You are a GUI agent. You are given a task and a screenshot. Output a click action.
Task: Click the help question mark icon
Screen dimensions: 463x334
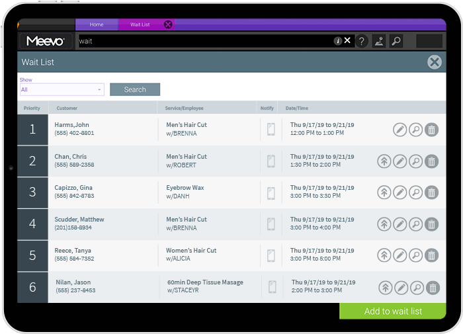coord(362,41)
